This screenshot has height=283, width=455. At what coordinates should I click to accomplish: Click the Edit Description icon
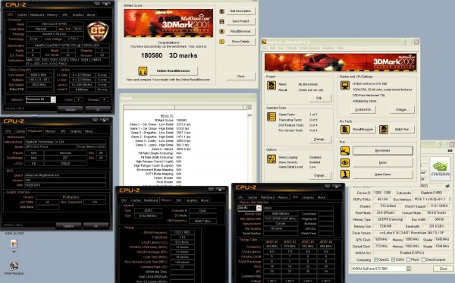pos(221,11)
